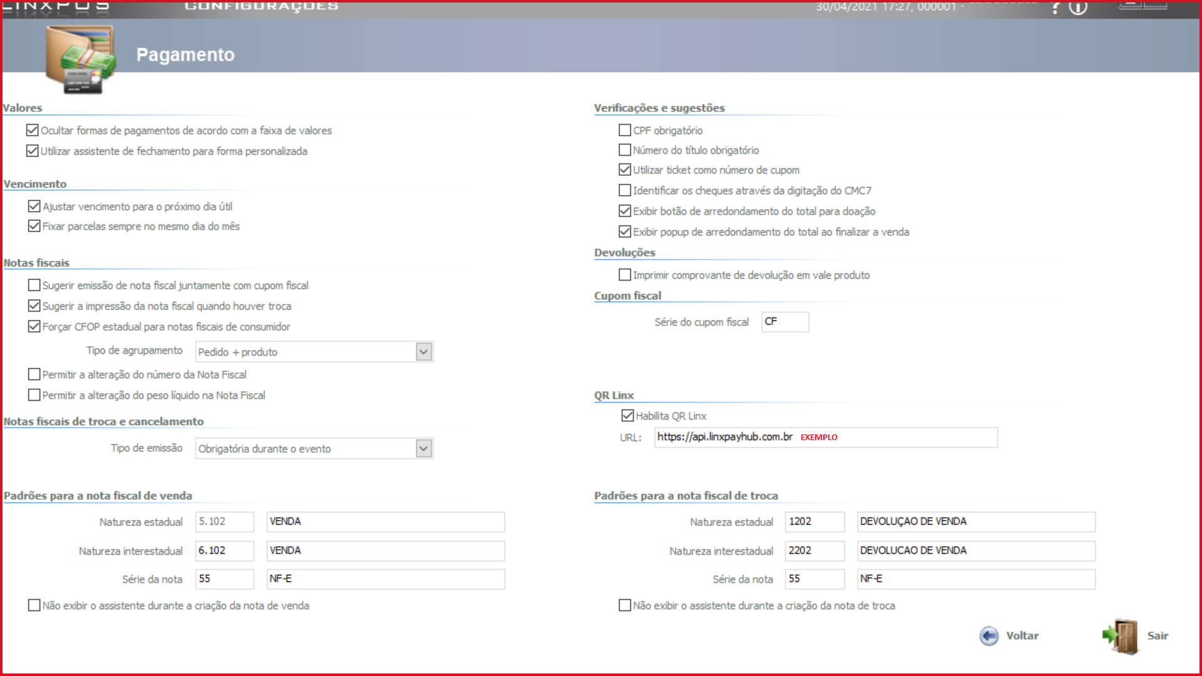Disable Habilita QR Linx checkbox

[x=627, y=416]
